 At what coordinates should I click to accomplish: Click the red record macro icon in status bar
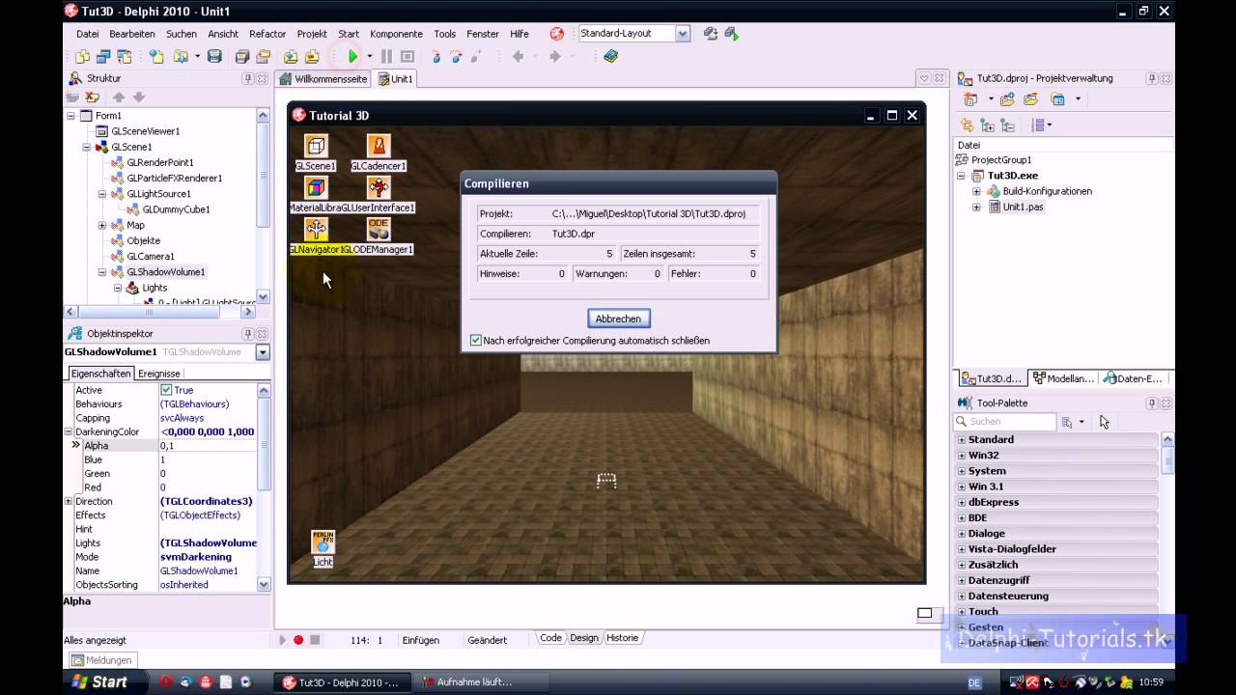coord(298,640)
